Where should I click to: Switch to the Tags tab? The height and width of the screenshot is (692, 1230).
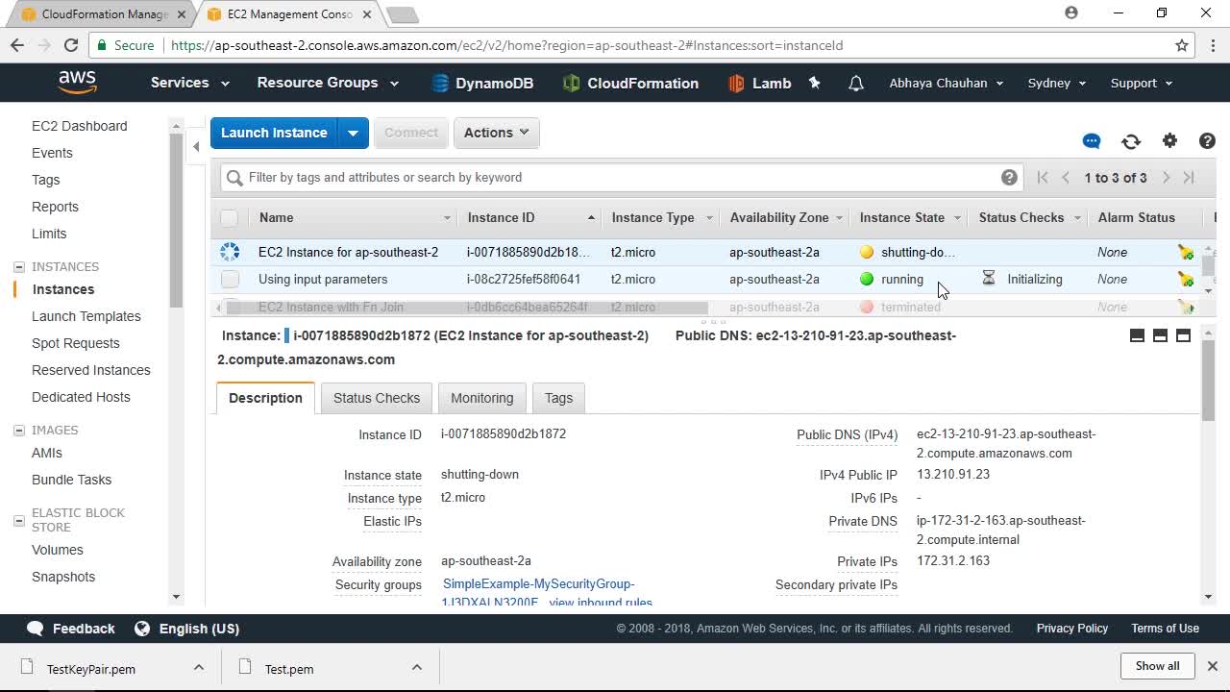click(558, 398)
